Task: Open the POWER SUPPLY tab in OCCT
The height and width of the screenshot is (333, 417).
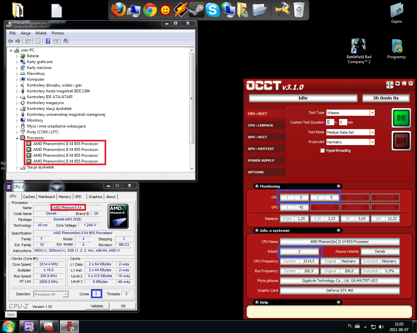Action: [x=266, y=161]
